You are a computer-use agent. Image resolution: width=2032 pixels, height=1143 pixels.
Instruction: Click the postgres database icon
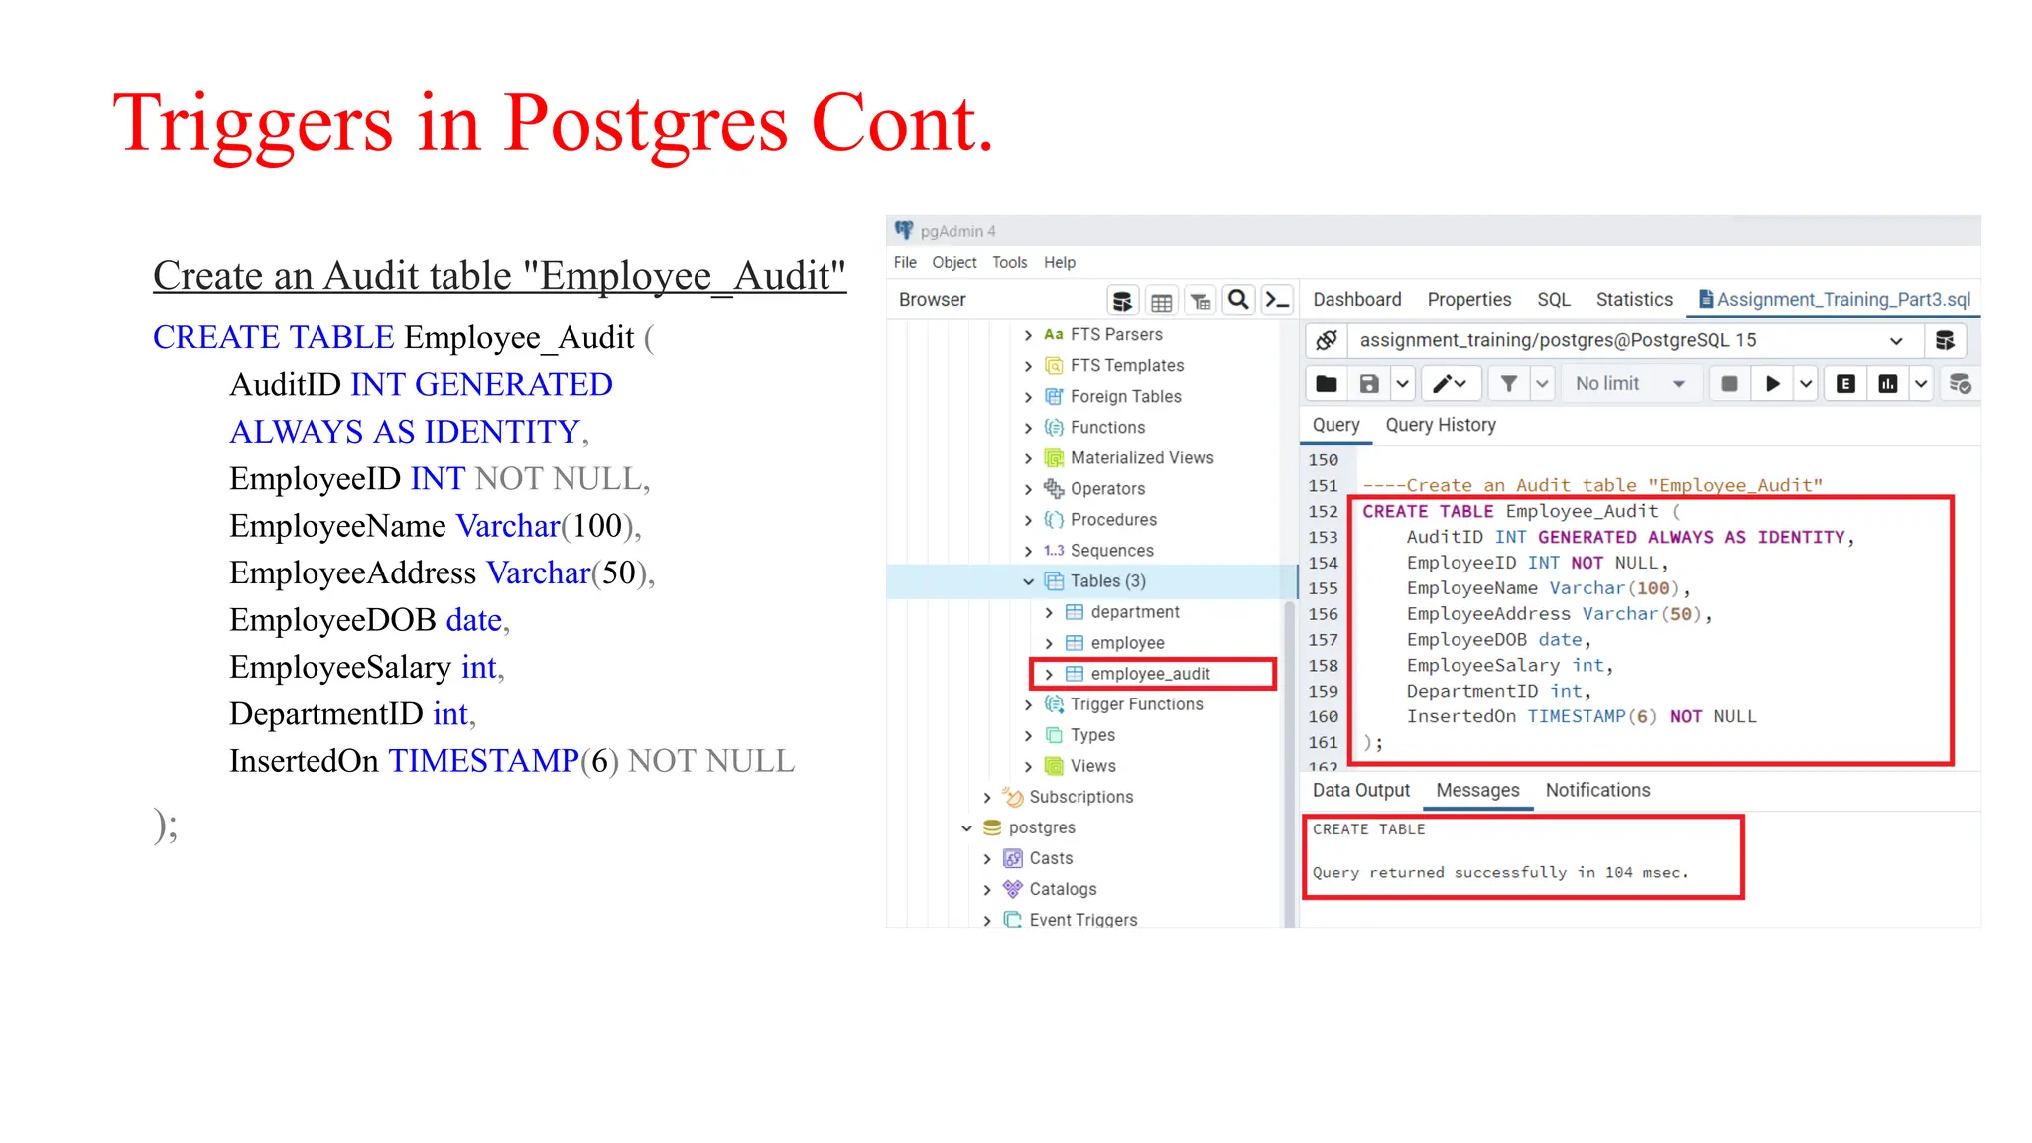[992, 827]
